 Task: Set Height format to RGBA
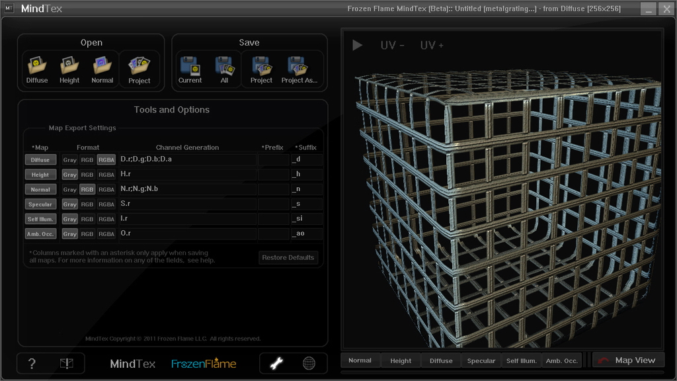pos(106,175)
